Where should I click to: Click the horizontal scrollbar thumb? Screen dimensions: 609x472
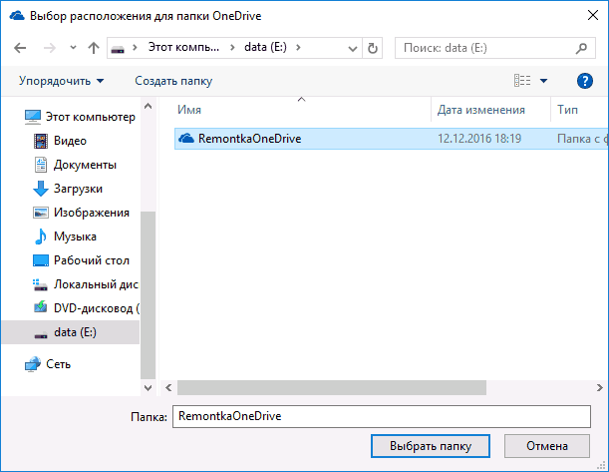coord(332,387)
